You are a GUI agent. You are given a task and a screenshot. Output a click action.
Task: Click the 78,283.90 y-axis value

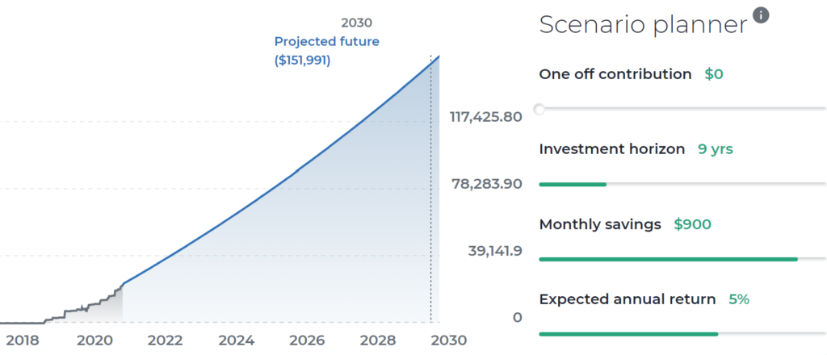click(x=485, y=184)
